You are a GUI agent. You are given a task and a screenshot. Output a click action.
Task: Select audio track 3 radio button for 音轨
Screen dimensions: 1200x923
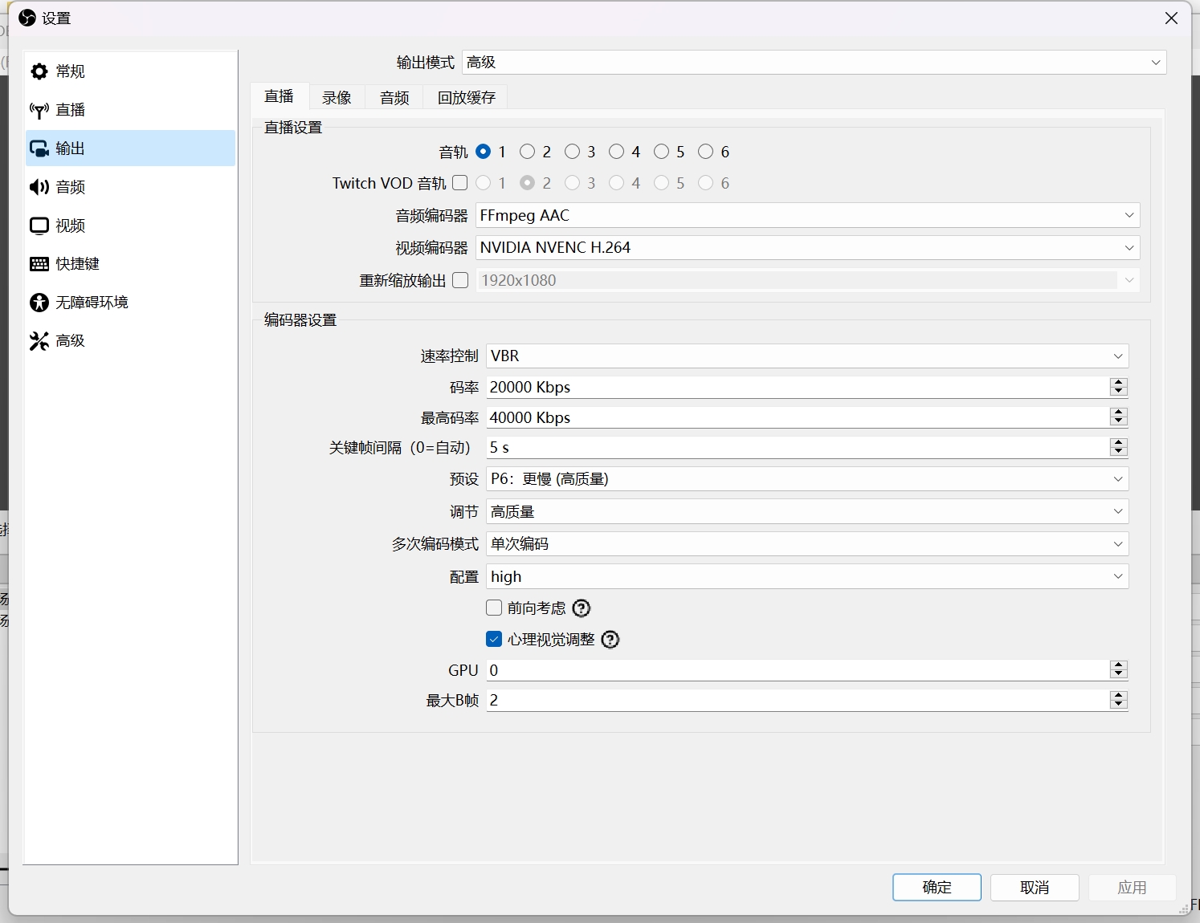point(572,152)
